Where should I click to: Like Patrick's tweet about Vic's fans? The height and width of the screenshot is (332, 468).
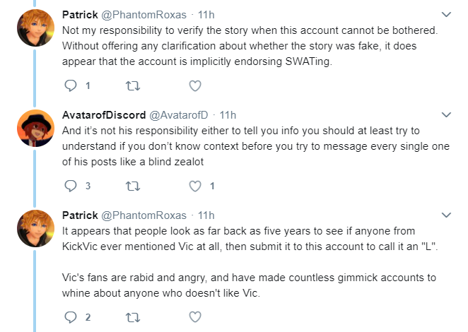point(195,316)
